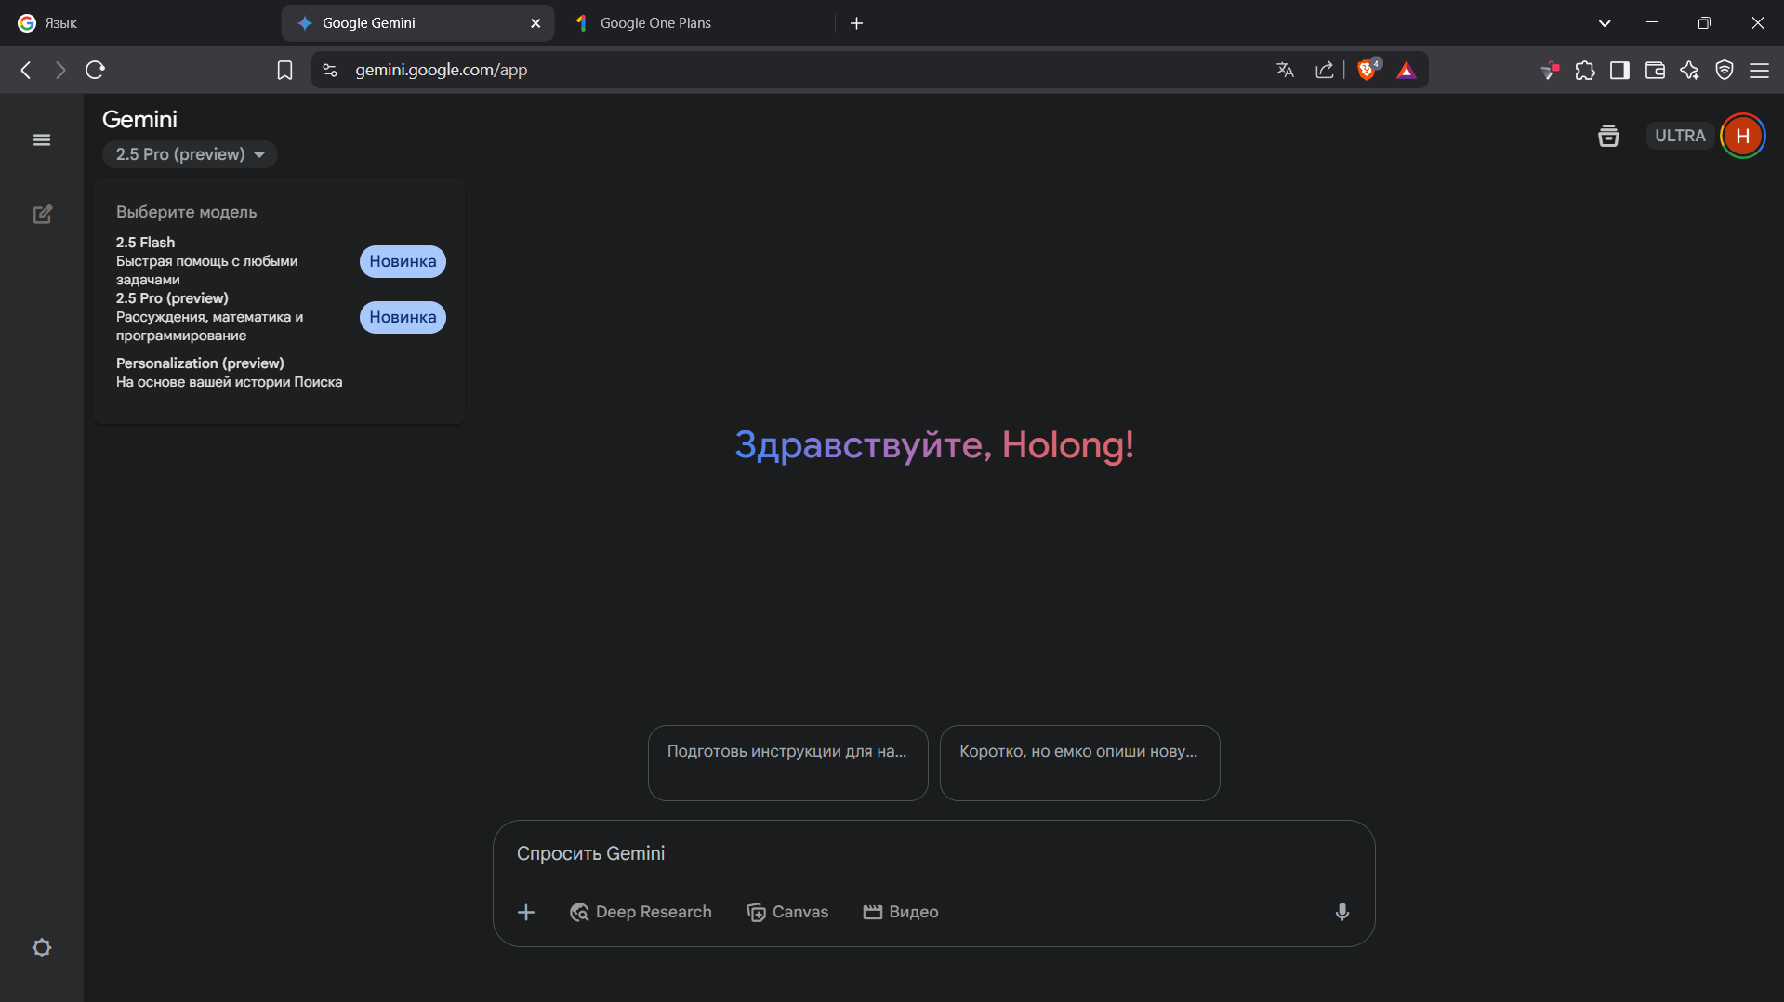Click the microphone voice input icon
This screenshot has width=1784, height=1002.
click(1341, 912)
